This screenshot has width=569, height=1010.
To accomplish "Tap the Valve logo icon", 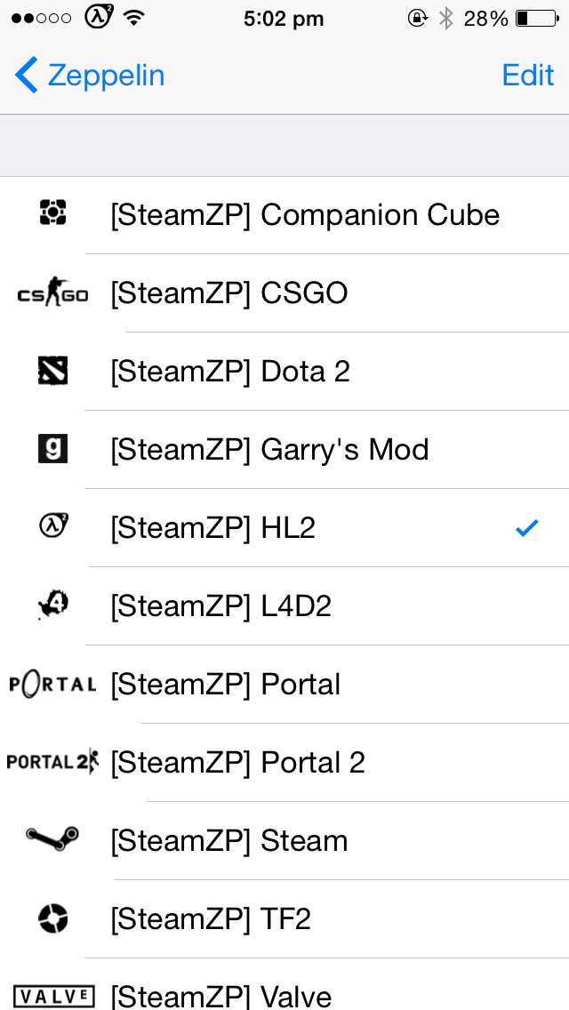I will pyautogui.click(x=54, y=997).
